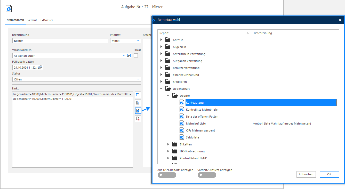The width and height of the screenshot is (345, 189).
Task: Click the Kontrollliste Mahnbriefe report icon
Action: coord(182,110)
